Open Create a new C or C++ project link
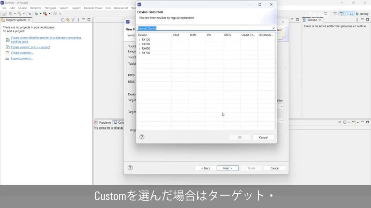Screen dimensions: 371x208 point(30,47)
